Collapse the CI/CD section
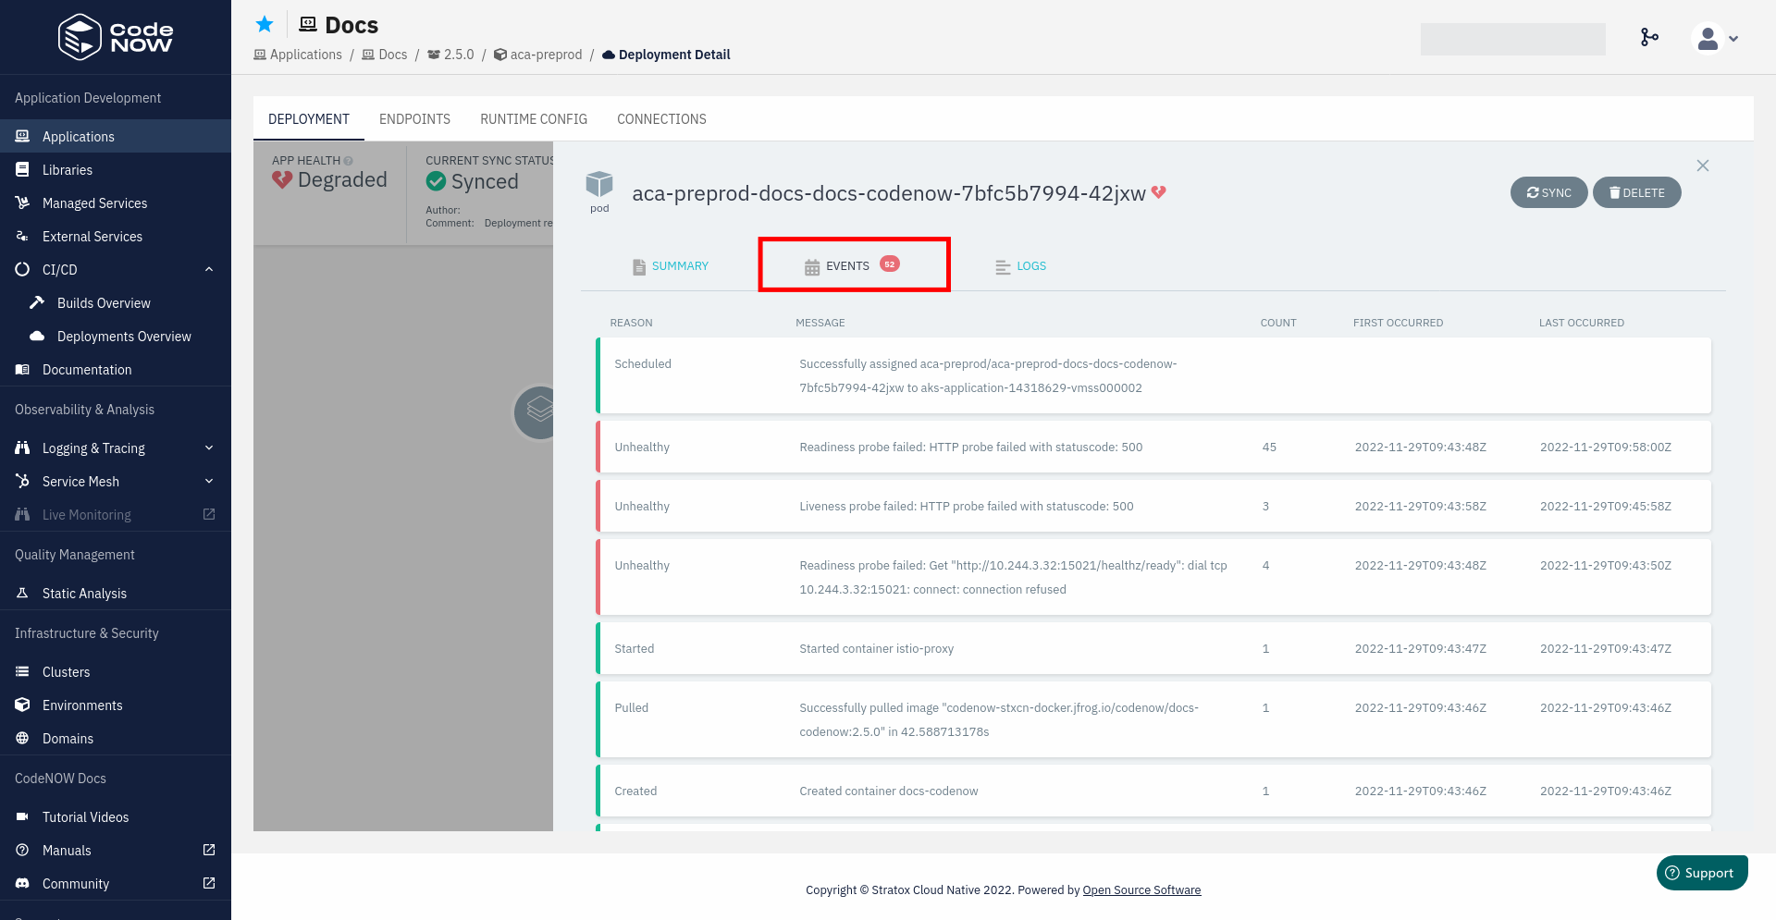The height and width of the screenshot is (920, 1776). (209, 269)
